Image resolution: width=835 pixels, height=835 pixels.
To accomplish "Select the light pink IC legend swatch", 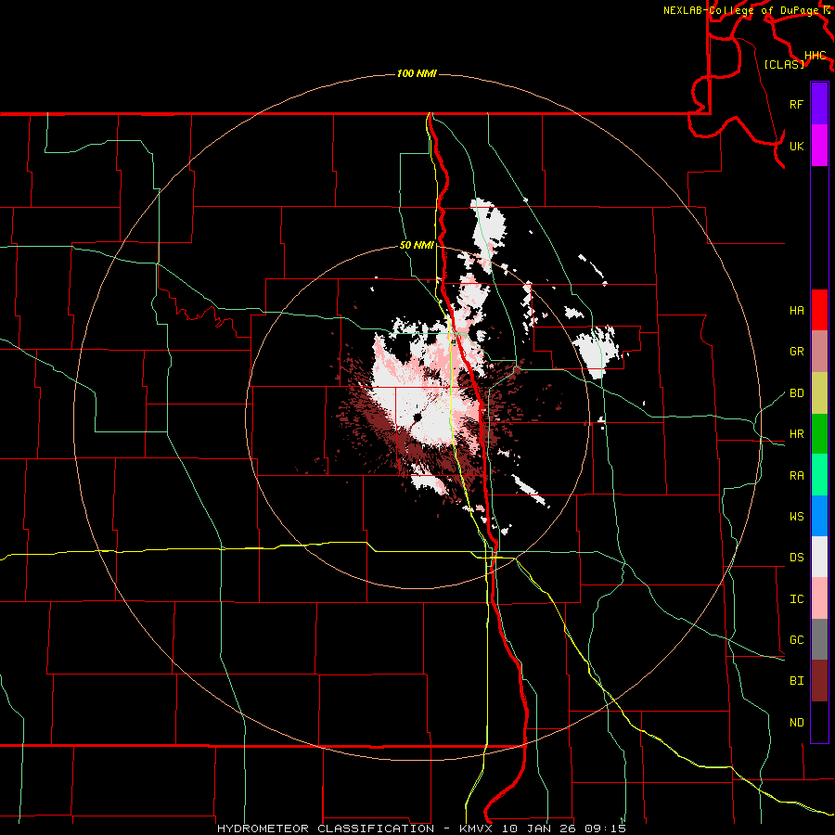I will [x=819, y=598].
